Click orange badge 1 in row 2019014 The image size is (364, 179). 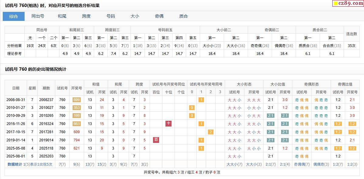click(x=201, y=140)
